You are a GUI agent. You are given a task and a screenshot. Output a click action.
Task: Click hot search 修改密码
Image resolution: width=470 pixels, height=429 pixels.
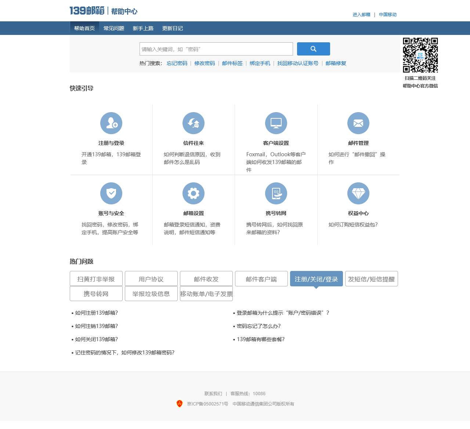[x=205, y=63]
